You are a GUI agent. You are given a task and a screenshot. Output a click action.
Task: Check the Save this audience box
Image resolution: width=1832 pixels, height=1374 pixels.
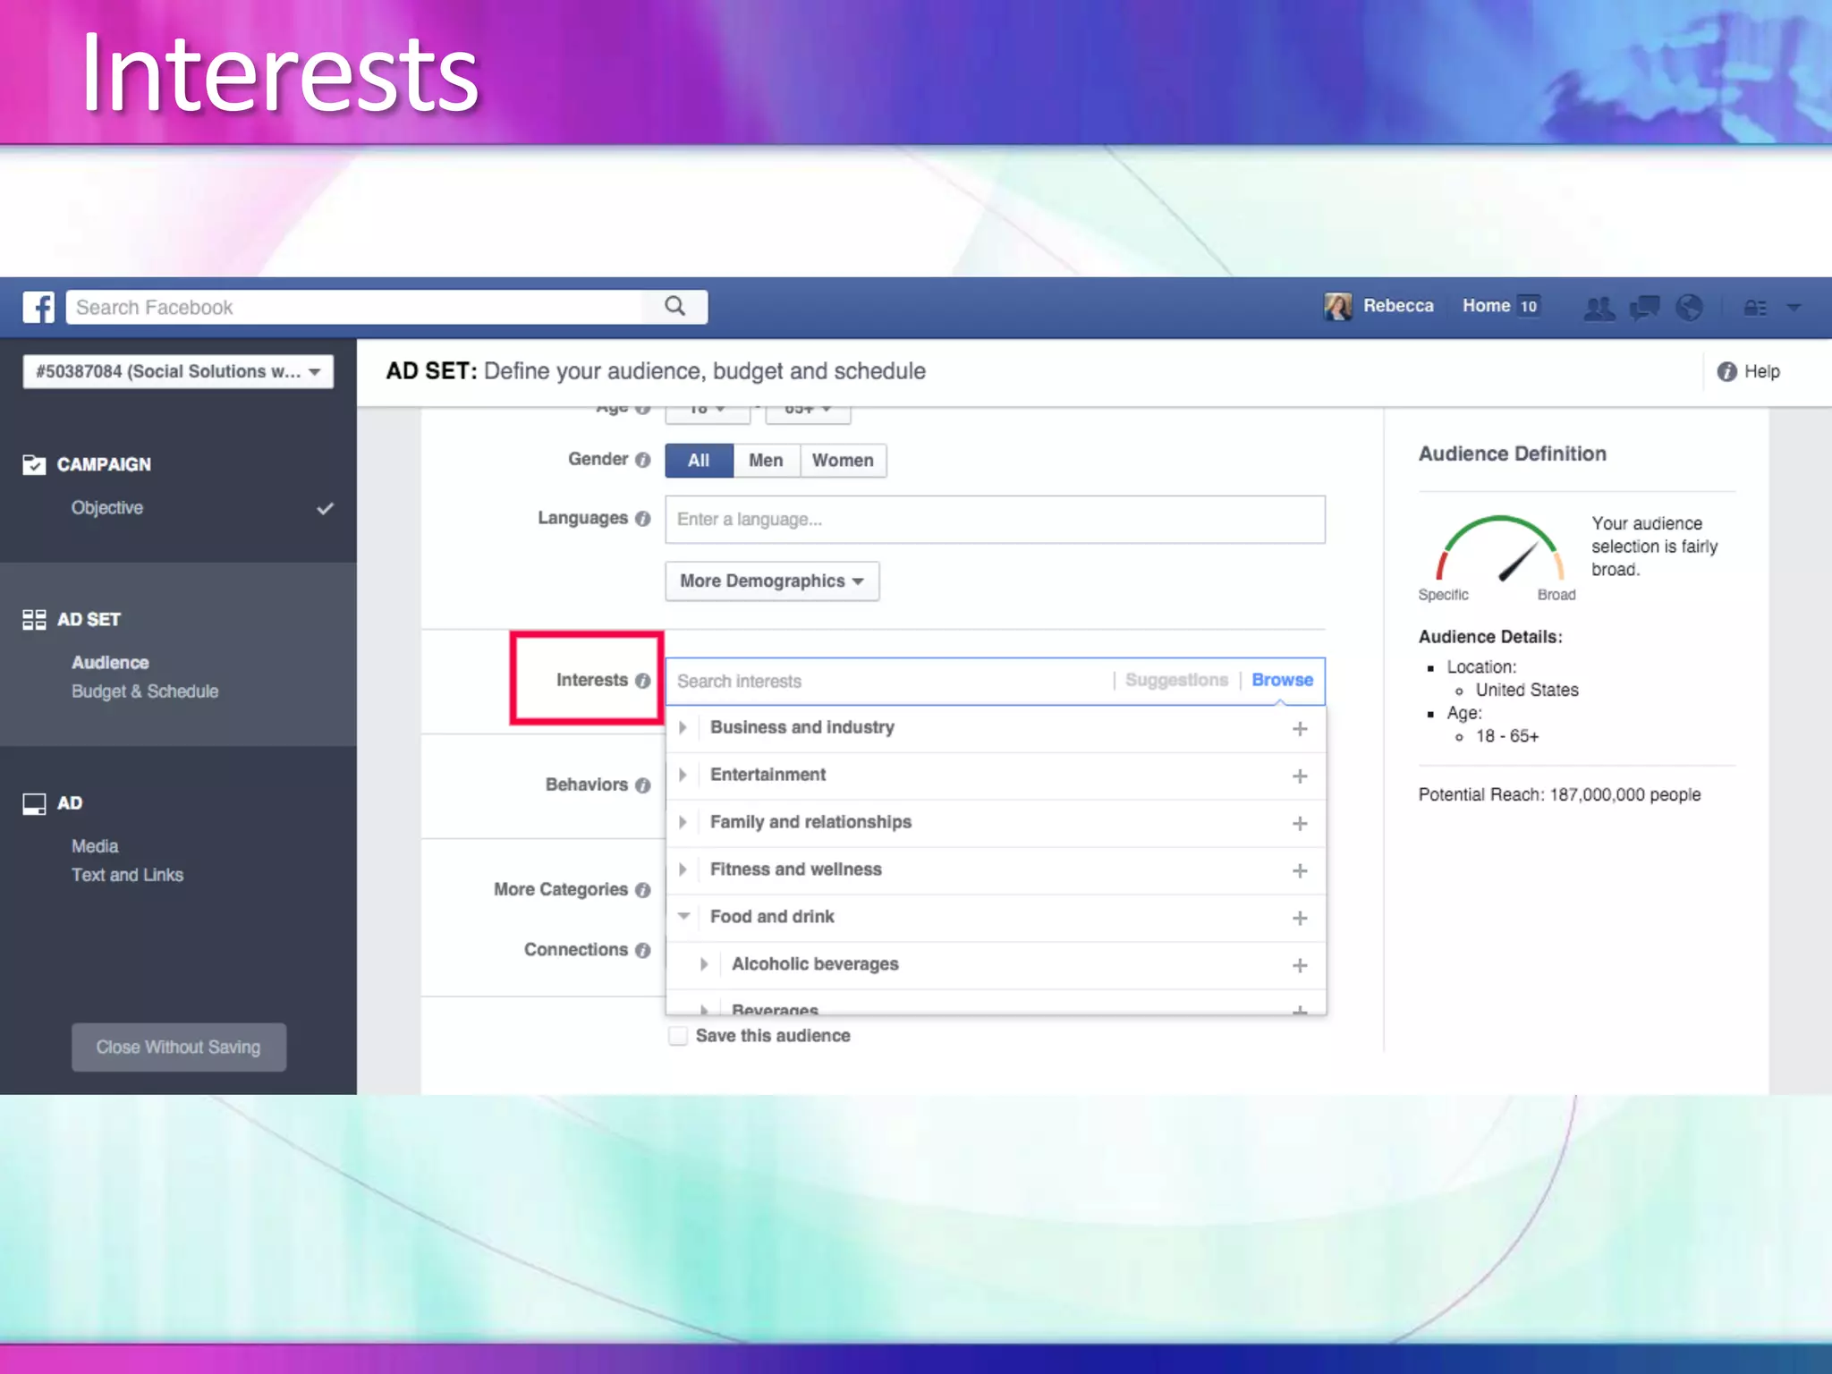(678, 1036)
